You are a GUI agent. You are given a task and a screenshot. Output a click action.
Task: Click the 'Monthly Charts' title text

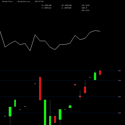coord(7,1)
